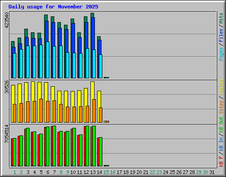Click the 'Daily usage for November 2025' title
226x177 pixels.
click(x=53, y=7)
